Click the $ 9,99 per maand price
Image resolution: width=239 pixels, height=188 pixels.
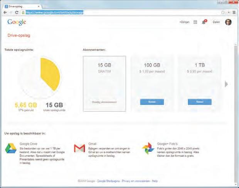click(200, 71)
